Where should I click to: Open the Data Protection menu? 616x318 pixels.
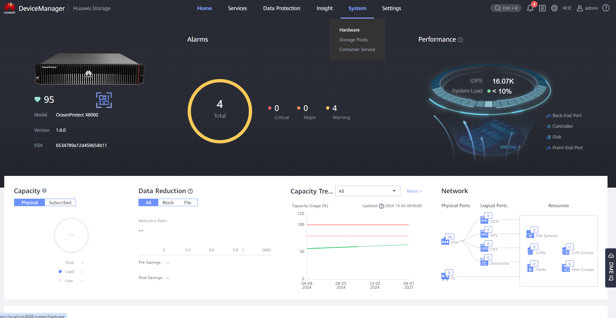pos(282,8)
